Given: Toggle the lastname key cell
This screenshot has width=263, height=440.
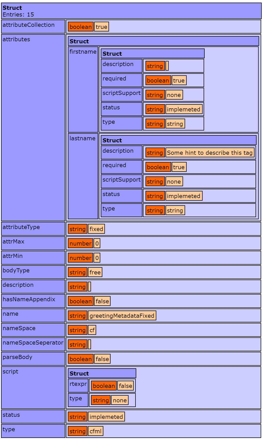Looking at the screenshot, I should coord(82,138).
